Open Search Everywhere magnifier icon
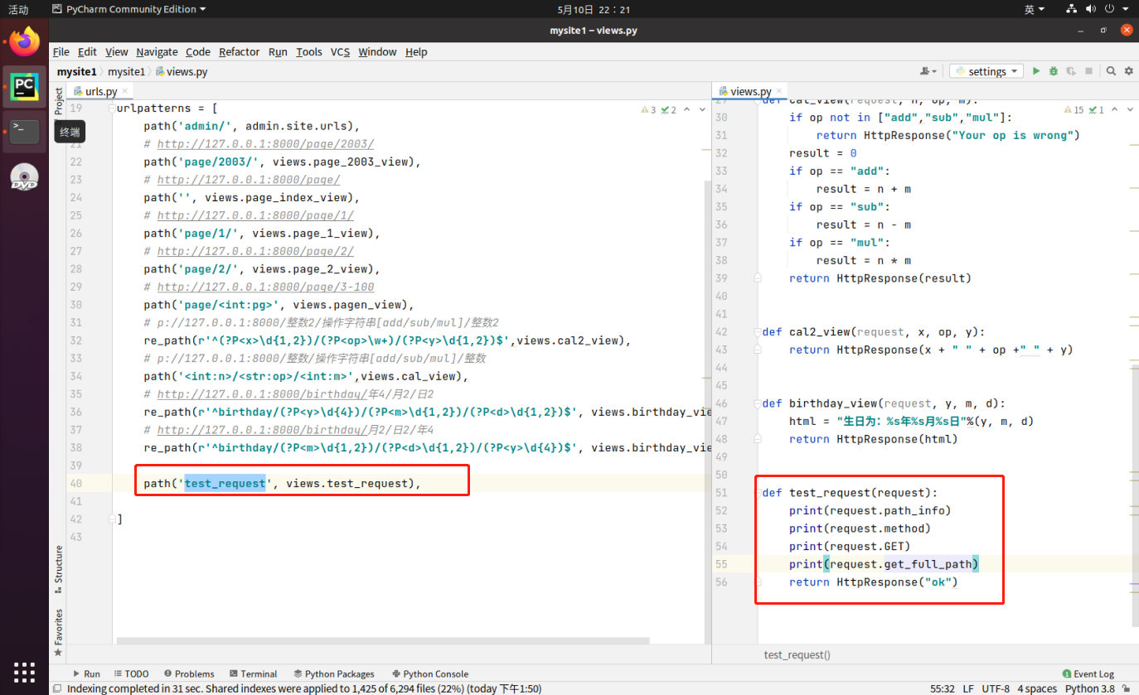The image size is (1139, 695). point(1111,71)
